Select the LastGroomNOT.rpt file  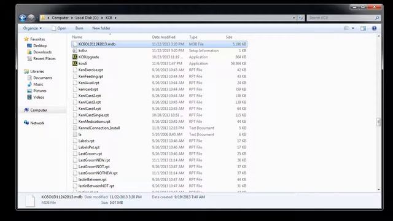94,166
